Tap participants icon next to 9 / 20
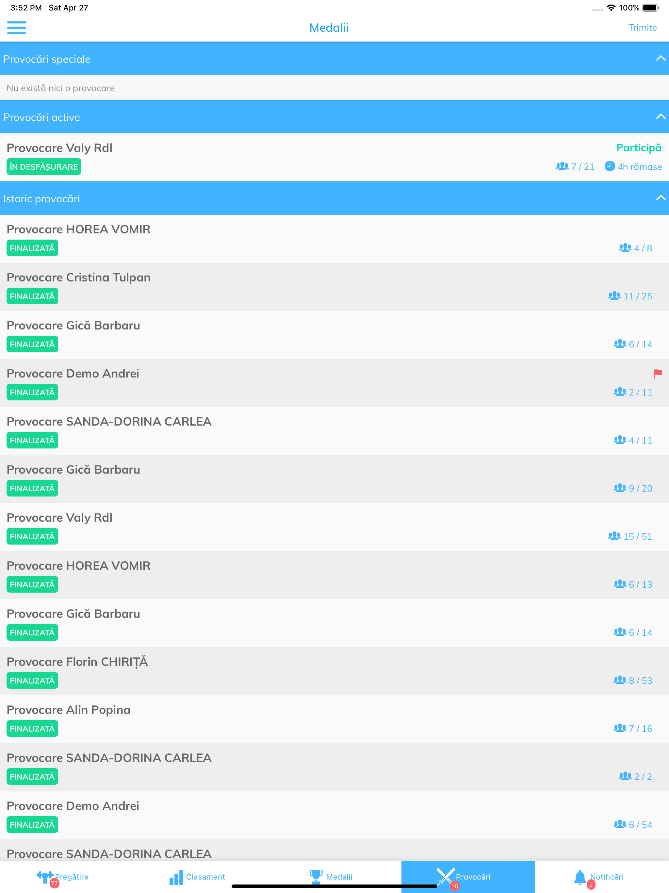Screen dimensions: 669x893 [620, 488]
